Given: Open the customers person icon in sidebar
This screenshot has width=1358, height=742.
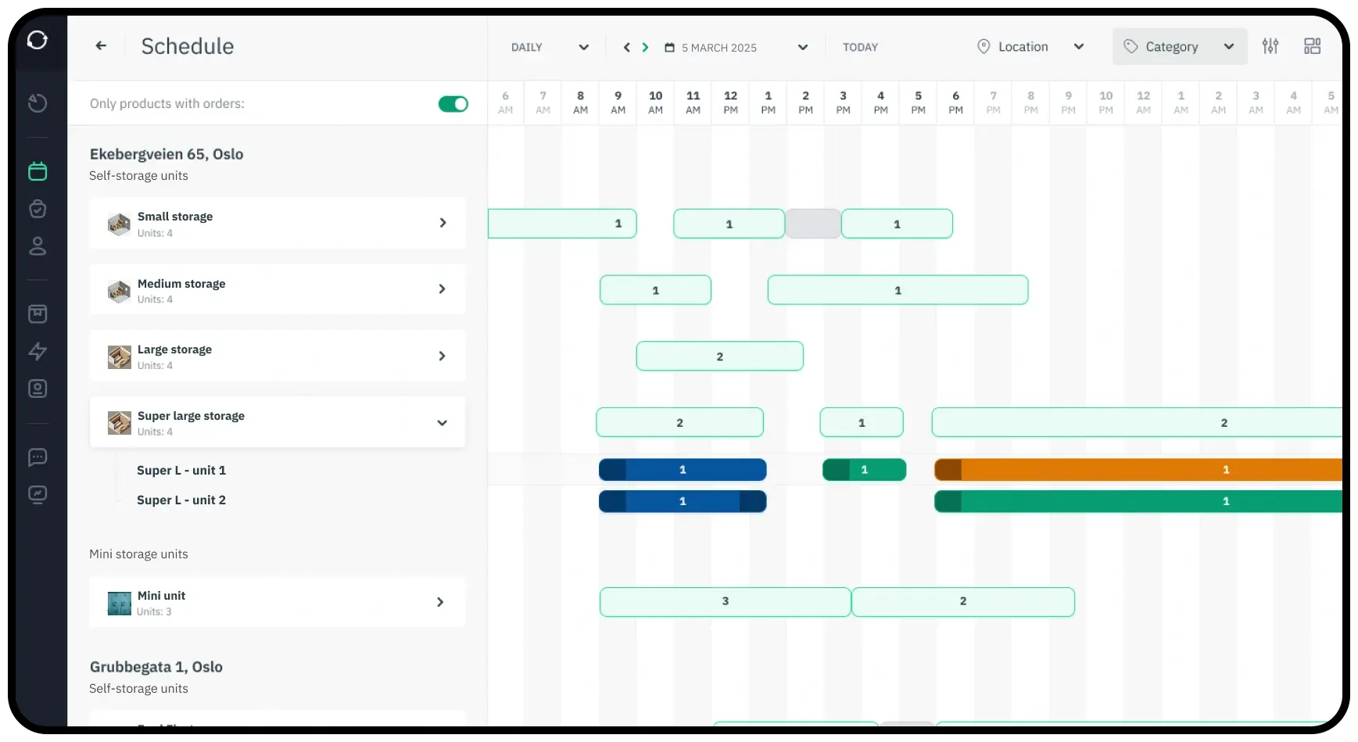Looking at the screenshot, I should 38,246.
